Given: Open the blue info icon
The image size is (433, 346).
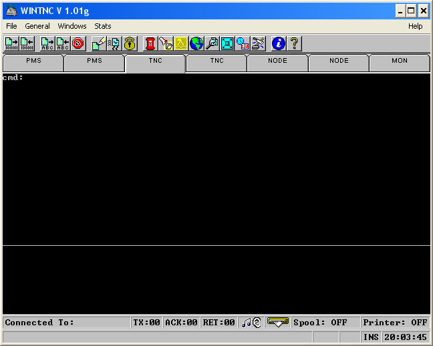Looking at the screenshot, I should click(x=279, y=43).
